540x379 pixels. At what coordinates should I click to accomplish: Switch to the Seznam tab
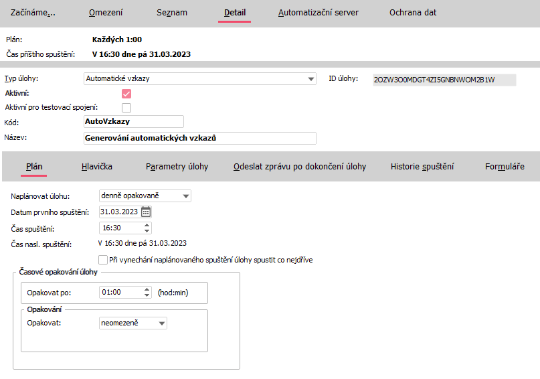[x=172, y=13]
